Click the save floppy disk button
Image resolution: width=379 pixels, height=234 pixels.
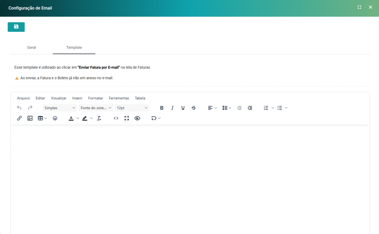pos(16,27)
